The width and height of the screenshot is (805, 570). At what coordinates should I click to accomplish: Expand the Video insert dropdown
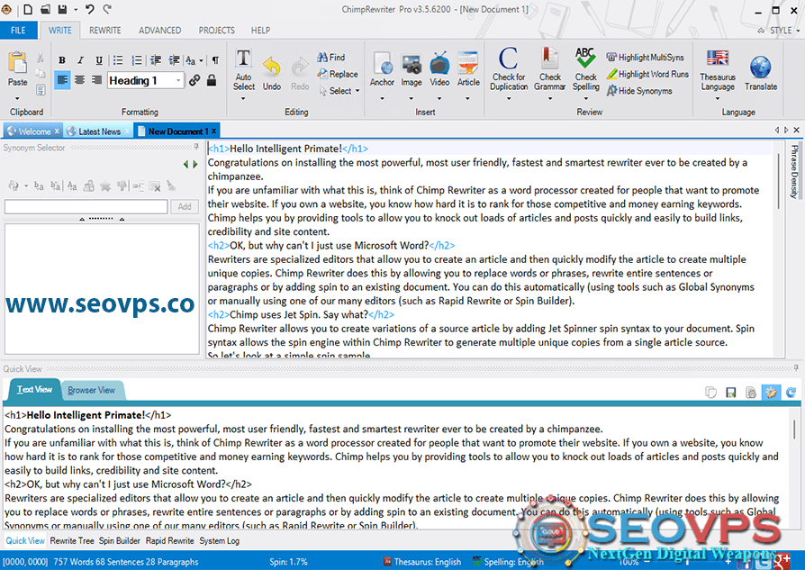pyautogui.click(x=439, y=98)
